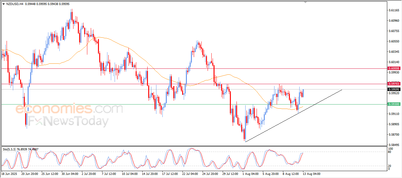This screenshot has height=178, width=402.
Task: Click the 0.61165 price scale label
Action: pos(394,10)
